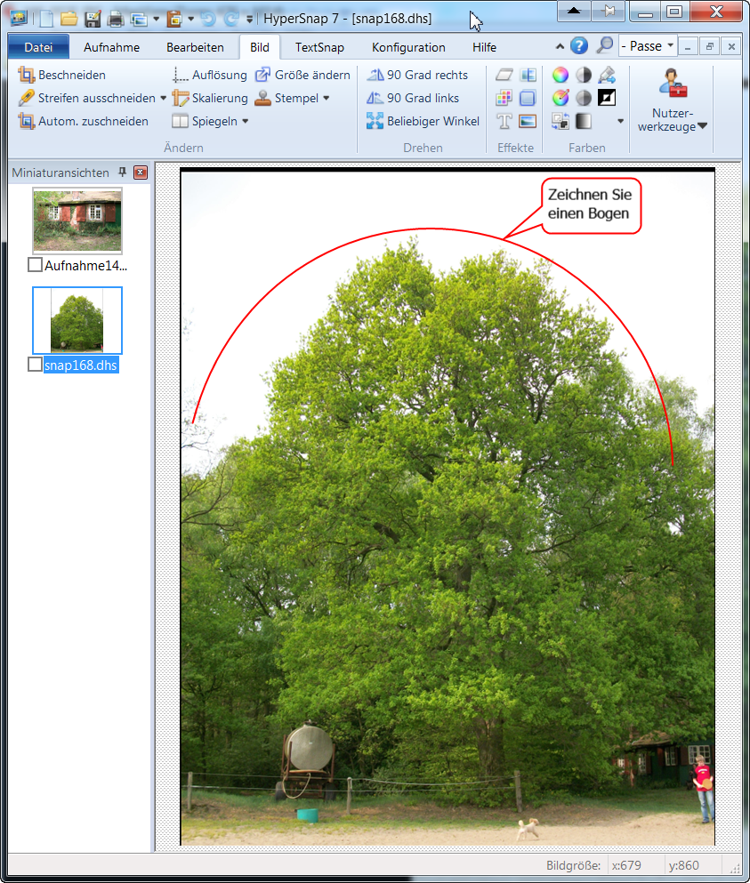
Task: Click the save floppy disk icon
Action: pyautogui.click(x=93, y=19)
